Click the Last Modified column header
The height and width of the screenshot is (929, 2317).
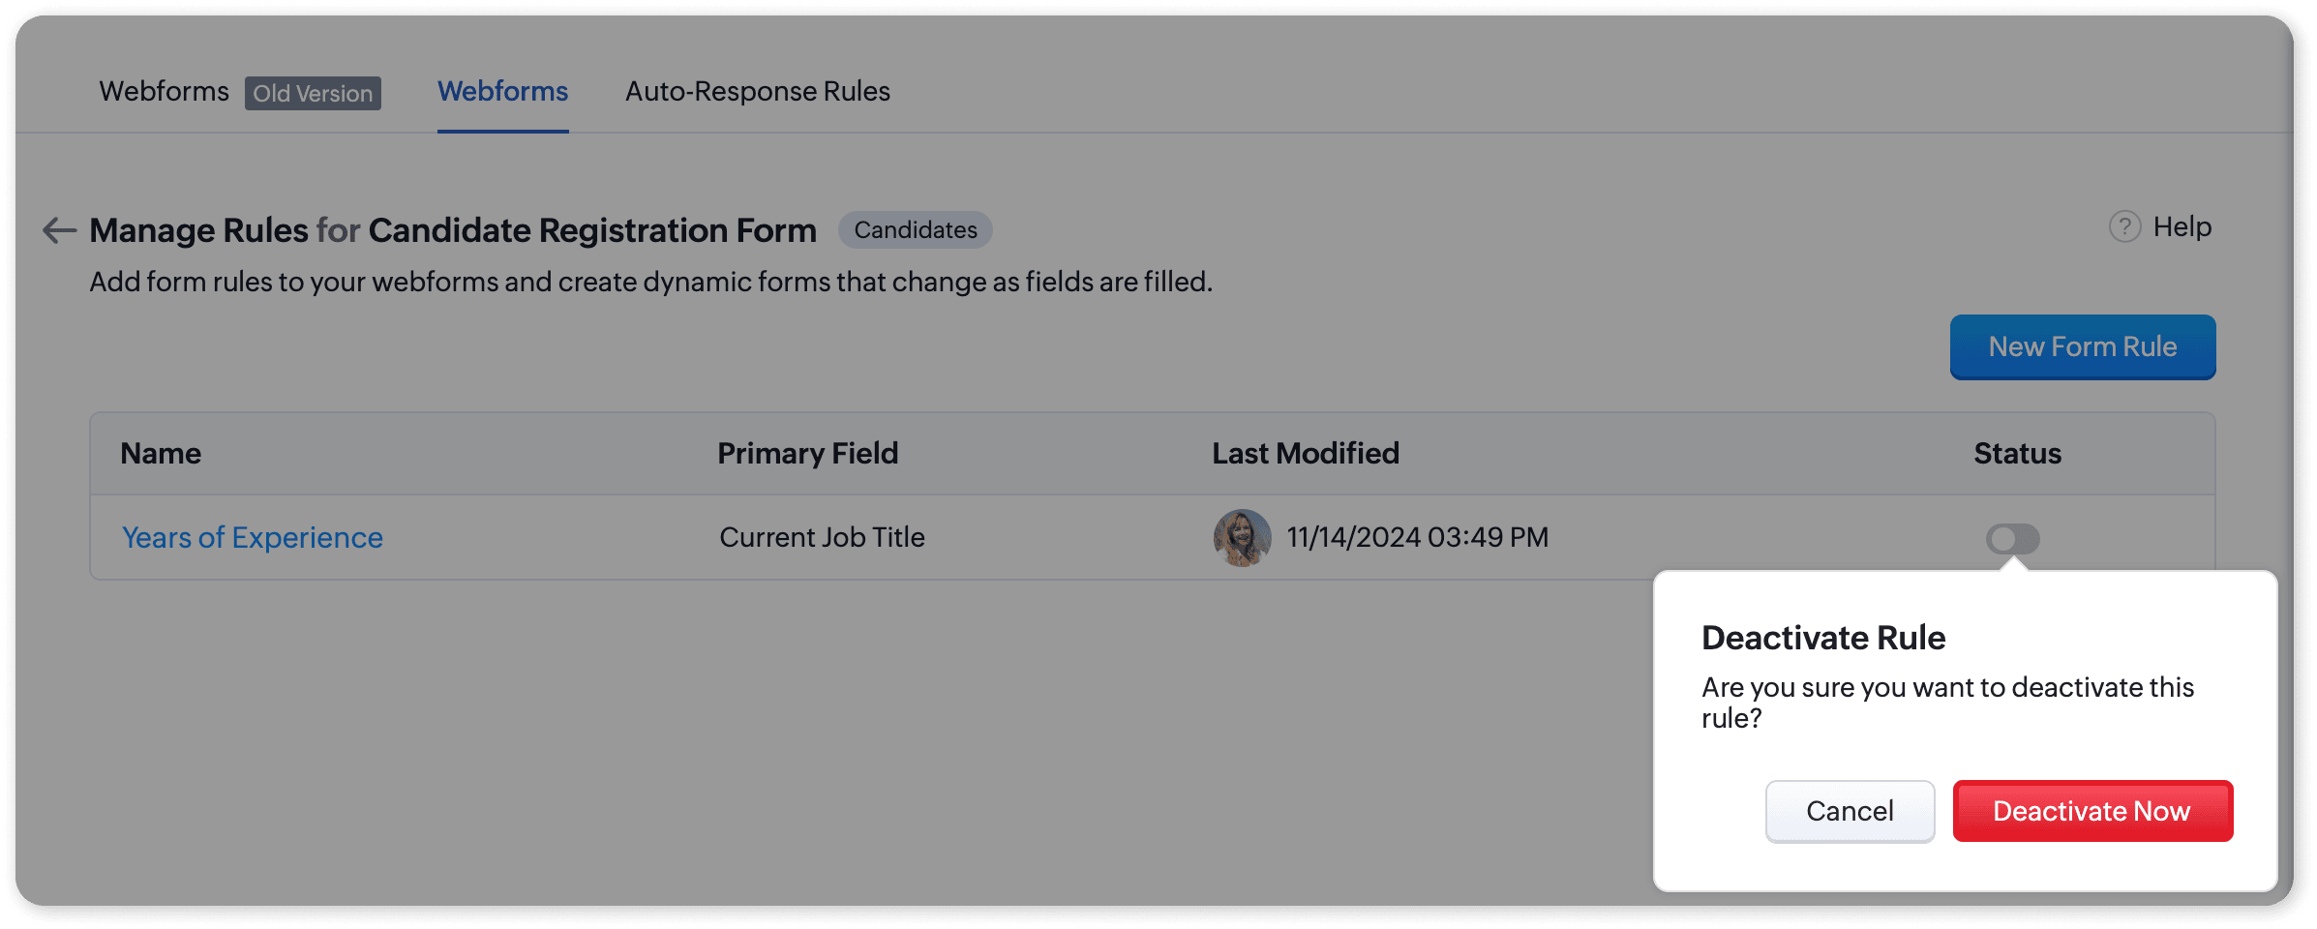pos(1305,454)
